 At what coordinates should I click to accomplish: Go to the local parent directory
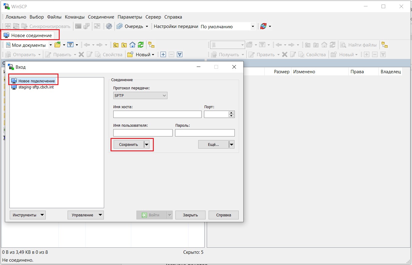tap(116, 45)
